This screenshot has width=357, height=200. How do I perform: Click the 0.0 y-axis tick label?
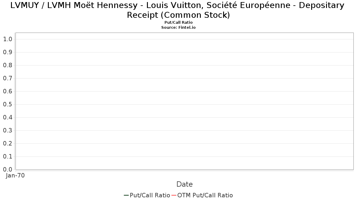[x=7, y=169]
